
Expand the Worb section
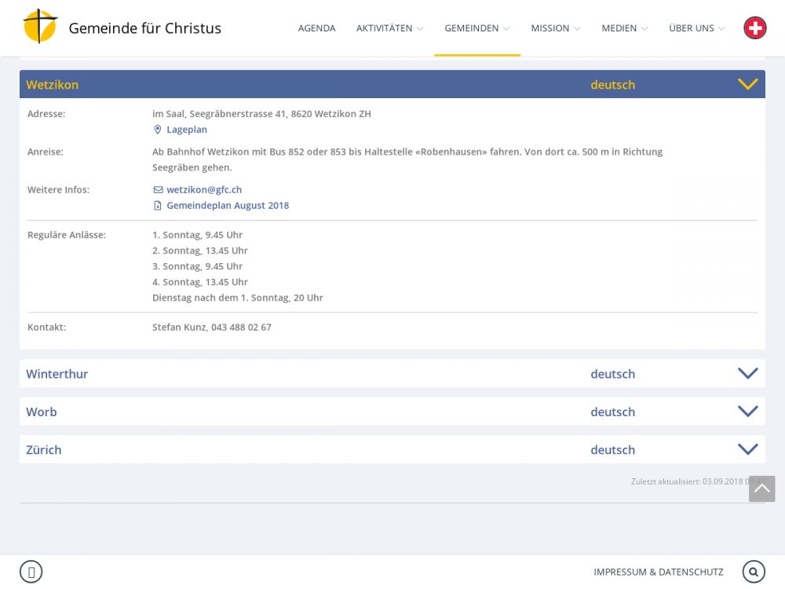[x=747, y=412]
